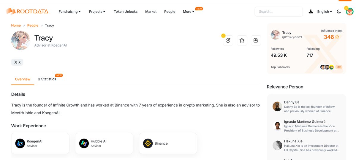The image size is (356, 160).
Task: Open Hakuna Xie's profile name link
Action: pos(293,141)
